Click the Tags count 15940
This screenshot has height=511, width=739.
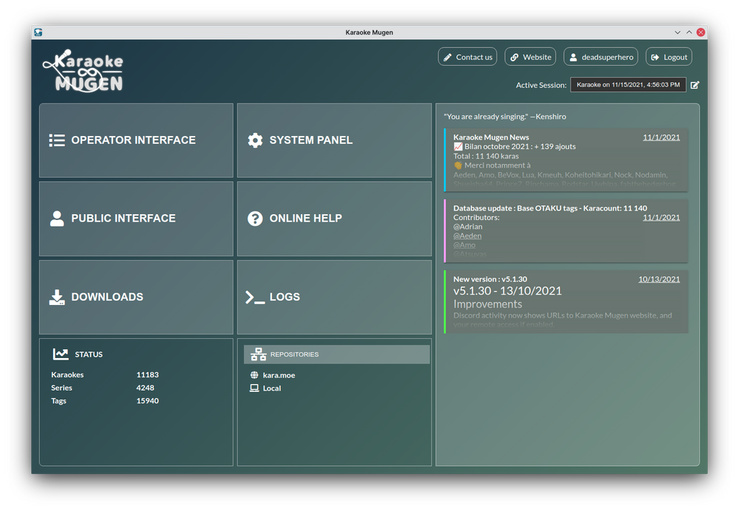pyautogui.click(x=148, y=401)
